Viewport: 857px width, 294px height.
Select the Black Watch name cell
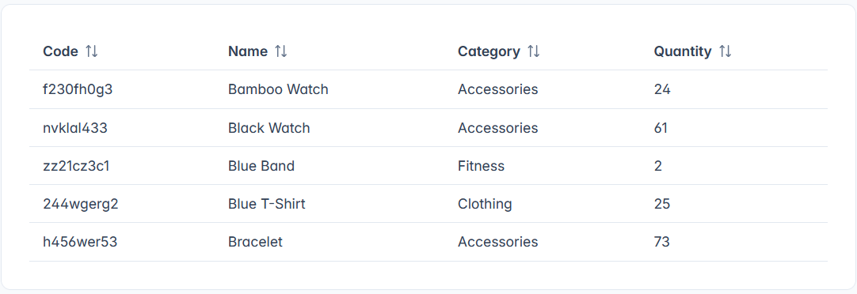click(269, 127)
